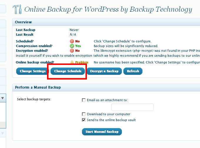The width and height of the screenshot is (200, 148).
Task: Focus the email address input field
Action: pos(132,107)
